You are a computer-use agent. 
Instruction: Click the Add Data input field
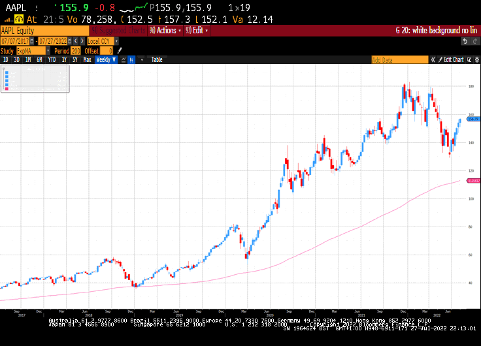400,60
